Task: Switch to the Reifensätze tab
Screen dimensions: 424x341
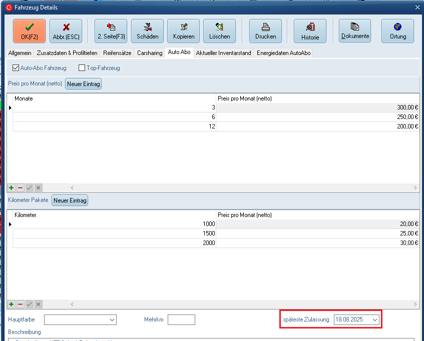Action: (117, 52)
